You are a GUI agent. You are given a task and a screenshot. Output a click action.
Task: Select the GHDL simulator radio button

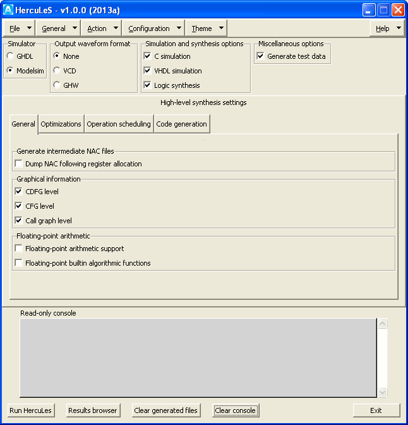tap(10, 56)
